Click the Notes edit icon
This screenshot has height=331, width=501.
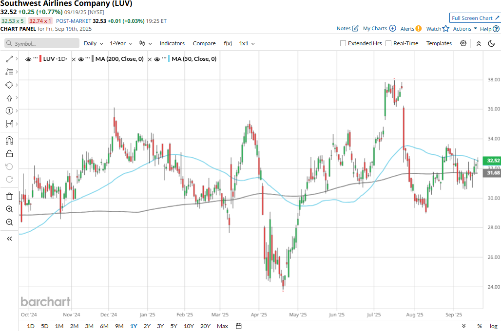click(x=355, y=28)
